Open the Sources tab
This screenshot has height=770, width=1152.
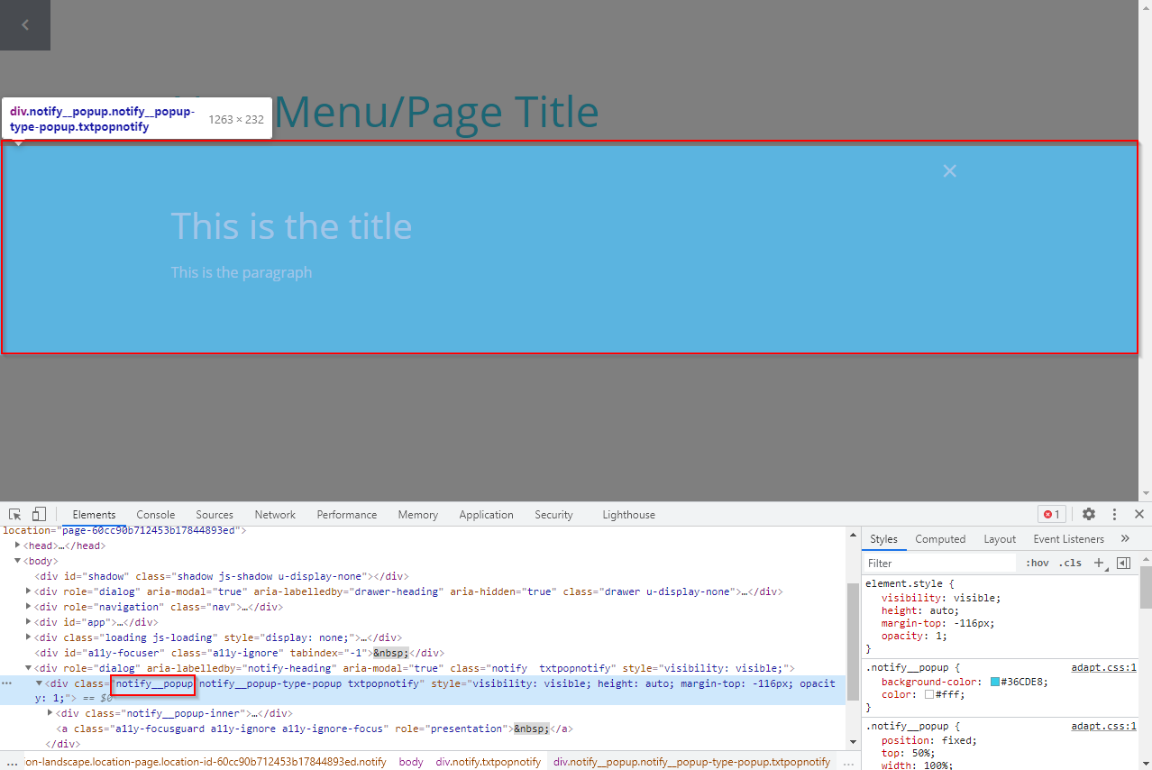pyautogui.click(x=215, y=515)
